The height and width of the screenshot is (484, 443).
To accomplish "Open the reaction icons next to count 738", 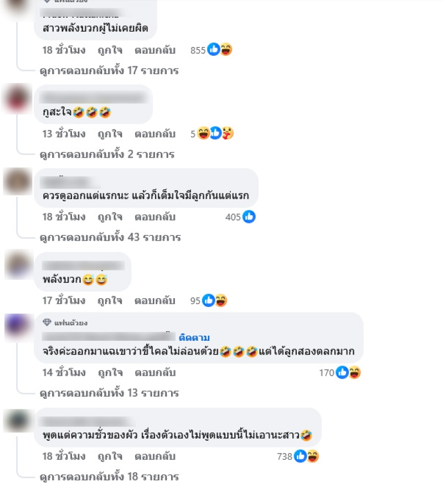I will (306, 456).
